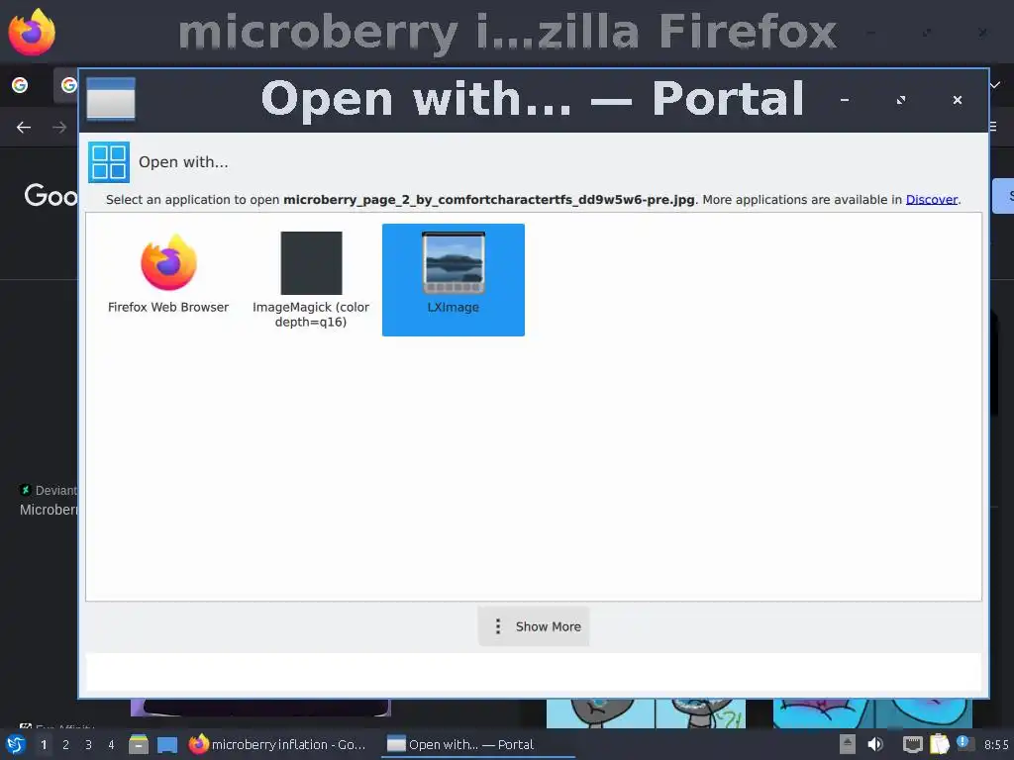Click the network tray icon
This screenshot has width=1014, height=760.
(x=912, y=744)
